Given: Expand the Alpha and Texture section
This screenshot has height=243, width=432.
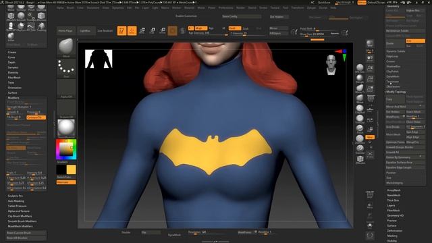Looking at the screenshot, I should coord(18,211).
